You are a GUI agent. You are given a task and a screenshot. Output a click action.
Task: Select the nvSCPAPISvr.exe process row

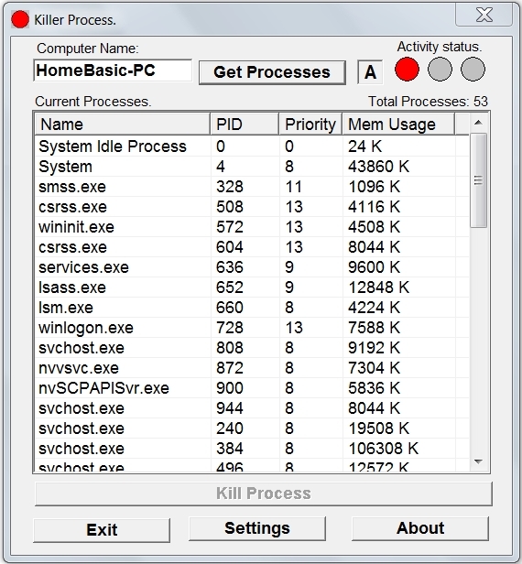coord(252,388)
